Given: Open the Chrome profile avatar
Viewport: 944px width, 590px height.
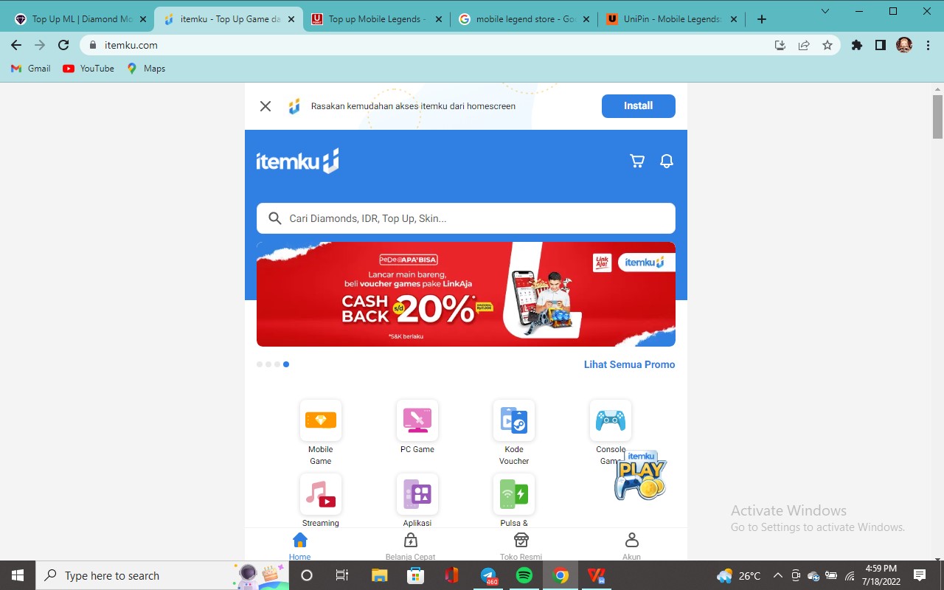Looking at the screenshot, I should point(904,45).
